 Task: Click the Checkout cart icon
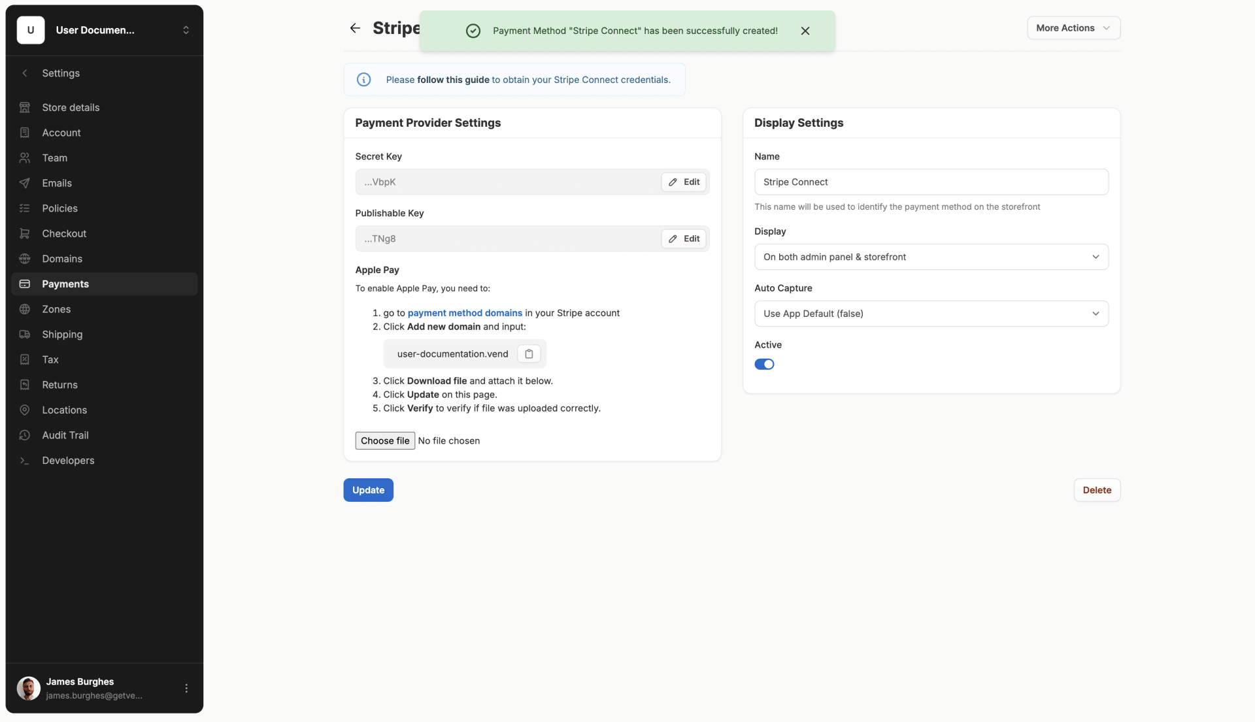[x=25, y=233]
